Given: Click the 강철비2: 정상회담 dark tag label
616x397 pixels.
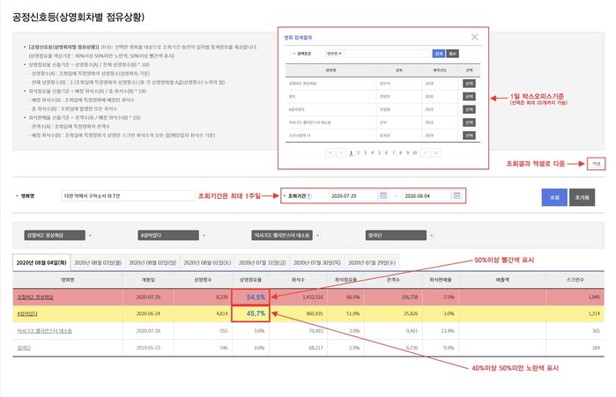Looking at the screenshot, I should 55,235.
